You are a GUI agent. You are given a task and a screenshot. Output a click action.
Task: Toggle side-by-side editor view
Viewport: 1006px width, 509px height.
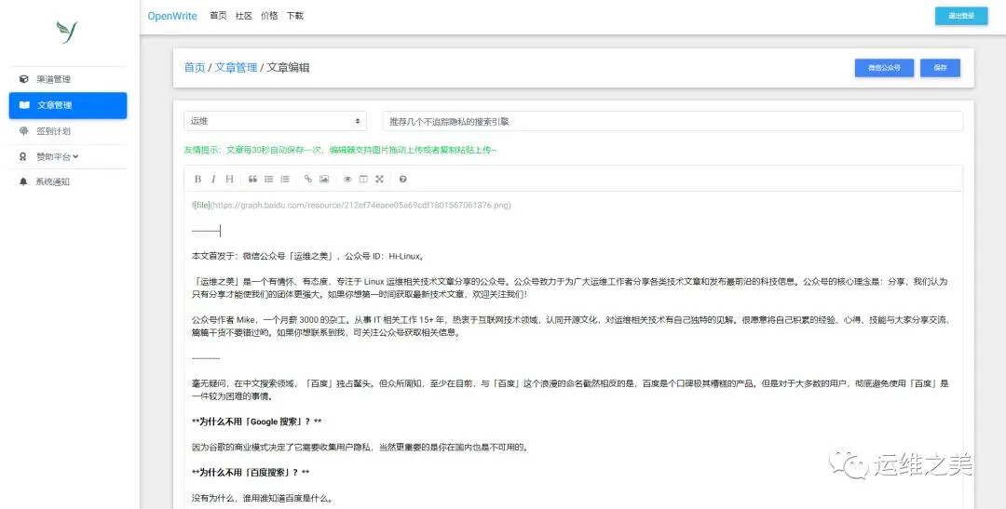[x=363, y=179]
